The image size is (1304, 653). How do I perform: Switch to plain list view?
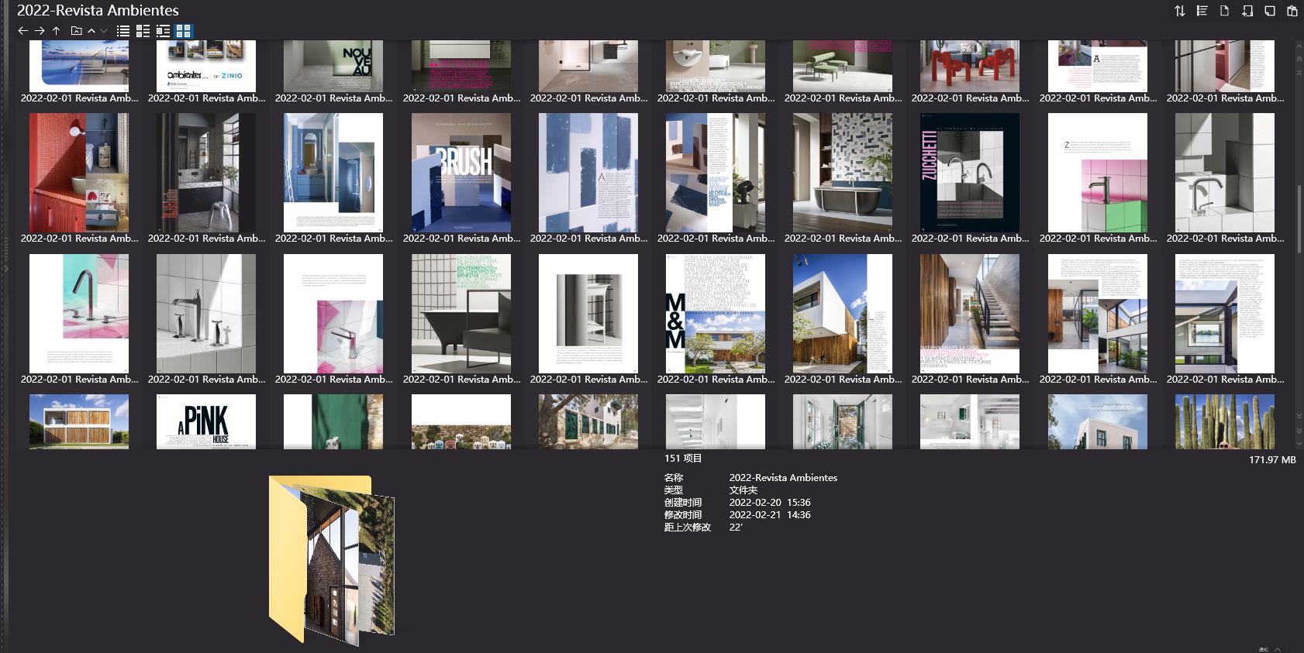pyautogui.click(x=123, y=31)
